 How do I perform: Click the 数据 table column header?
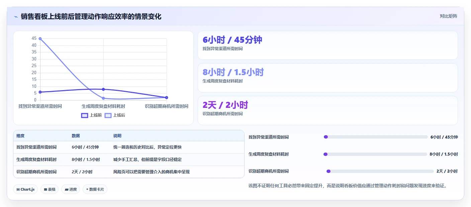tap(76, 136)
